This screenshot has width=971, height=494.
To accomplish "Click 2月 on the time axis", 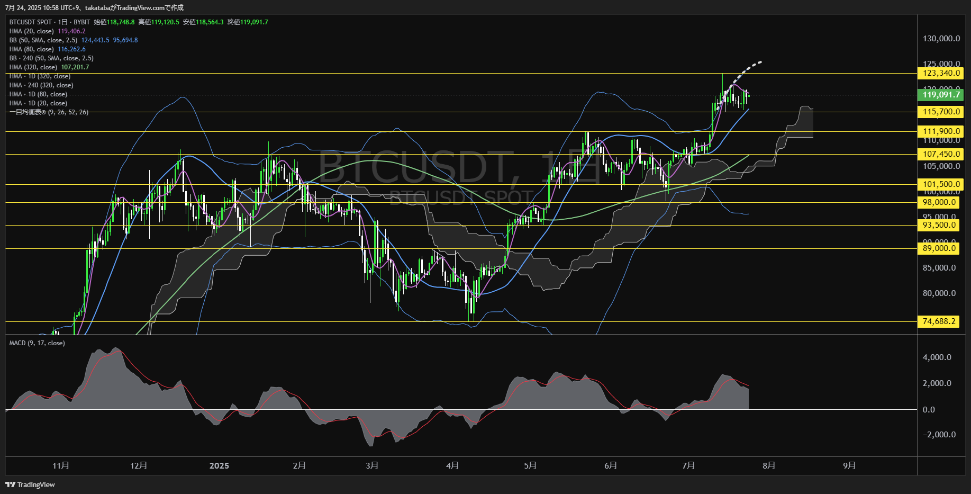I will pos(300,466).
